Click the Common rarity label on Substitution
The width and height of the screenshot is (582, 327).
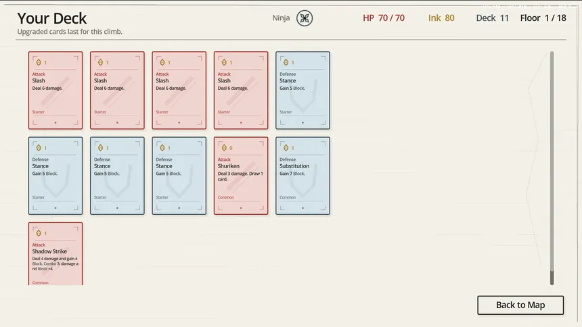(288, 197)
